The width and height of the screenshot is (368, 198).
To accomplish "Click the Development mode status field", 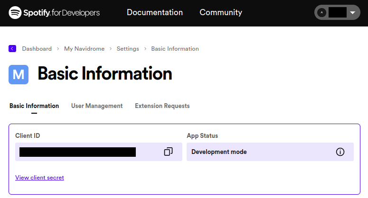I will [x=256, y=152].
